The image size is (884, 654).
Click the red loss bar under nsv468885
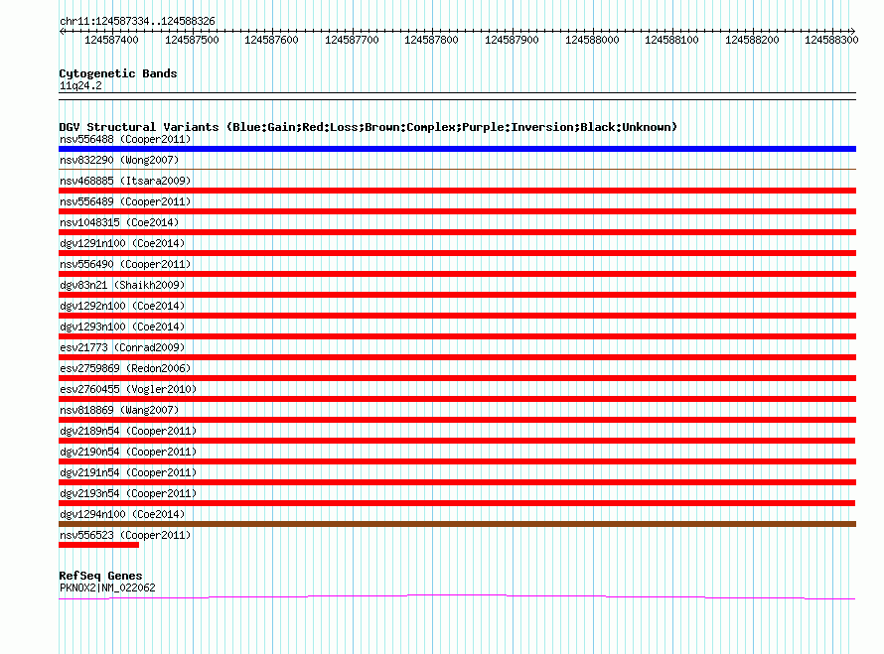coord(457,191)
